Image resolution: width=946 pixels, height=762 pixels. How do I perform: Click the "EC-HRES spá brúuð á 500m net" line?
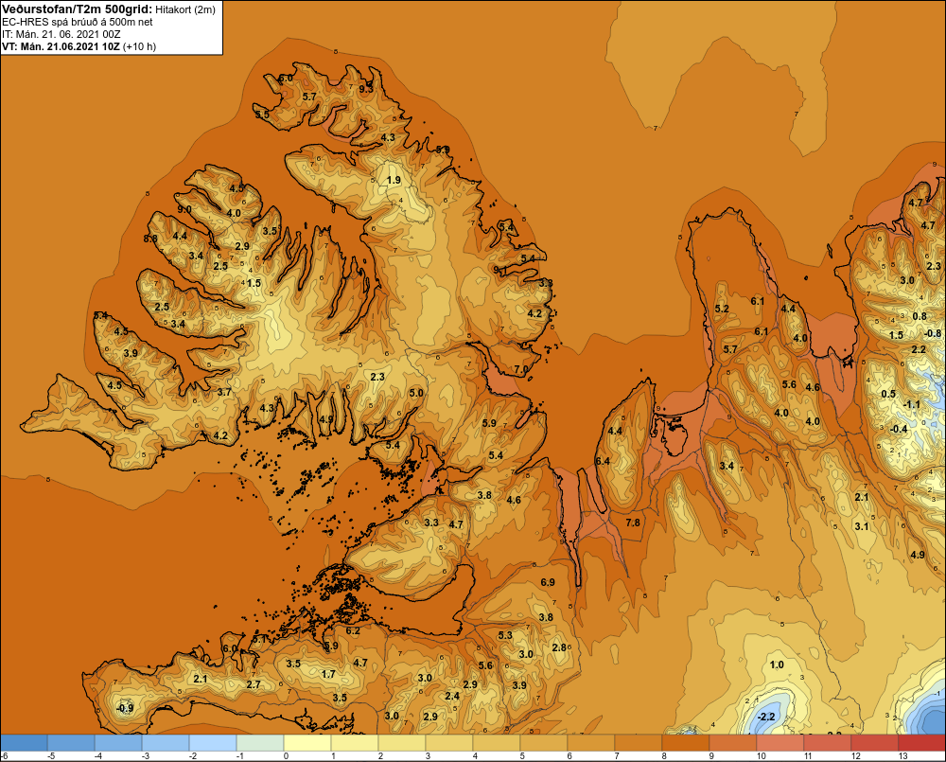[78, 22]
